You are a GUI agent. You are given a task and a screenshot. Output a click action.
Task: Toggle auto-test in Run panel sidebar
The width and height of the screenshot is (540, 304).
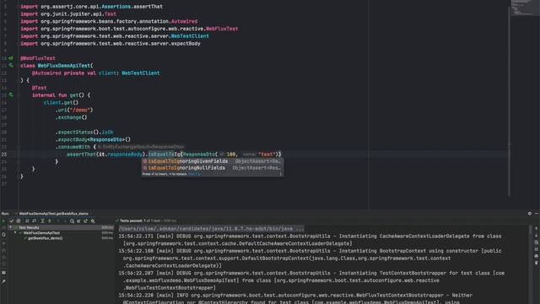coord(3,235)
